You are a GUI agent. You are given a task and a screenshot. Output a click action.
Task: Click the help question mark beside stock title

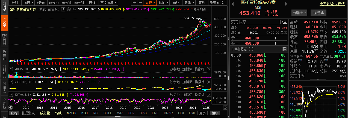coord(63,9)
